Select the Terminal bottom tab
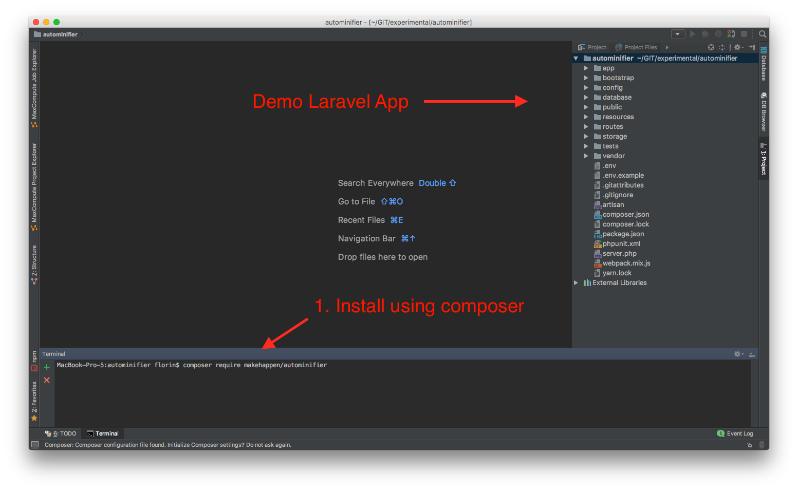The height and width of the screenshot is (491, 798). pyautogui.click(x=103, y=434)
